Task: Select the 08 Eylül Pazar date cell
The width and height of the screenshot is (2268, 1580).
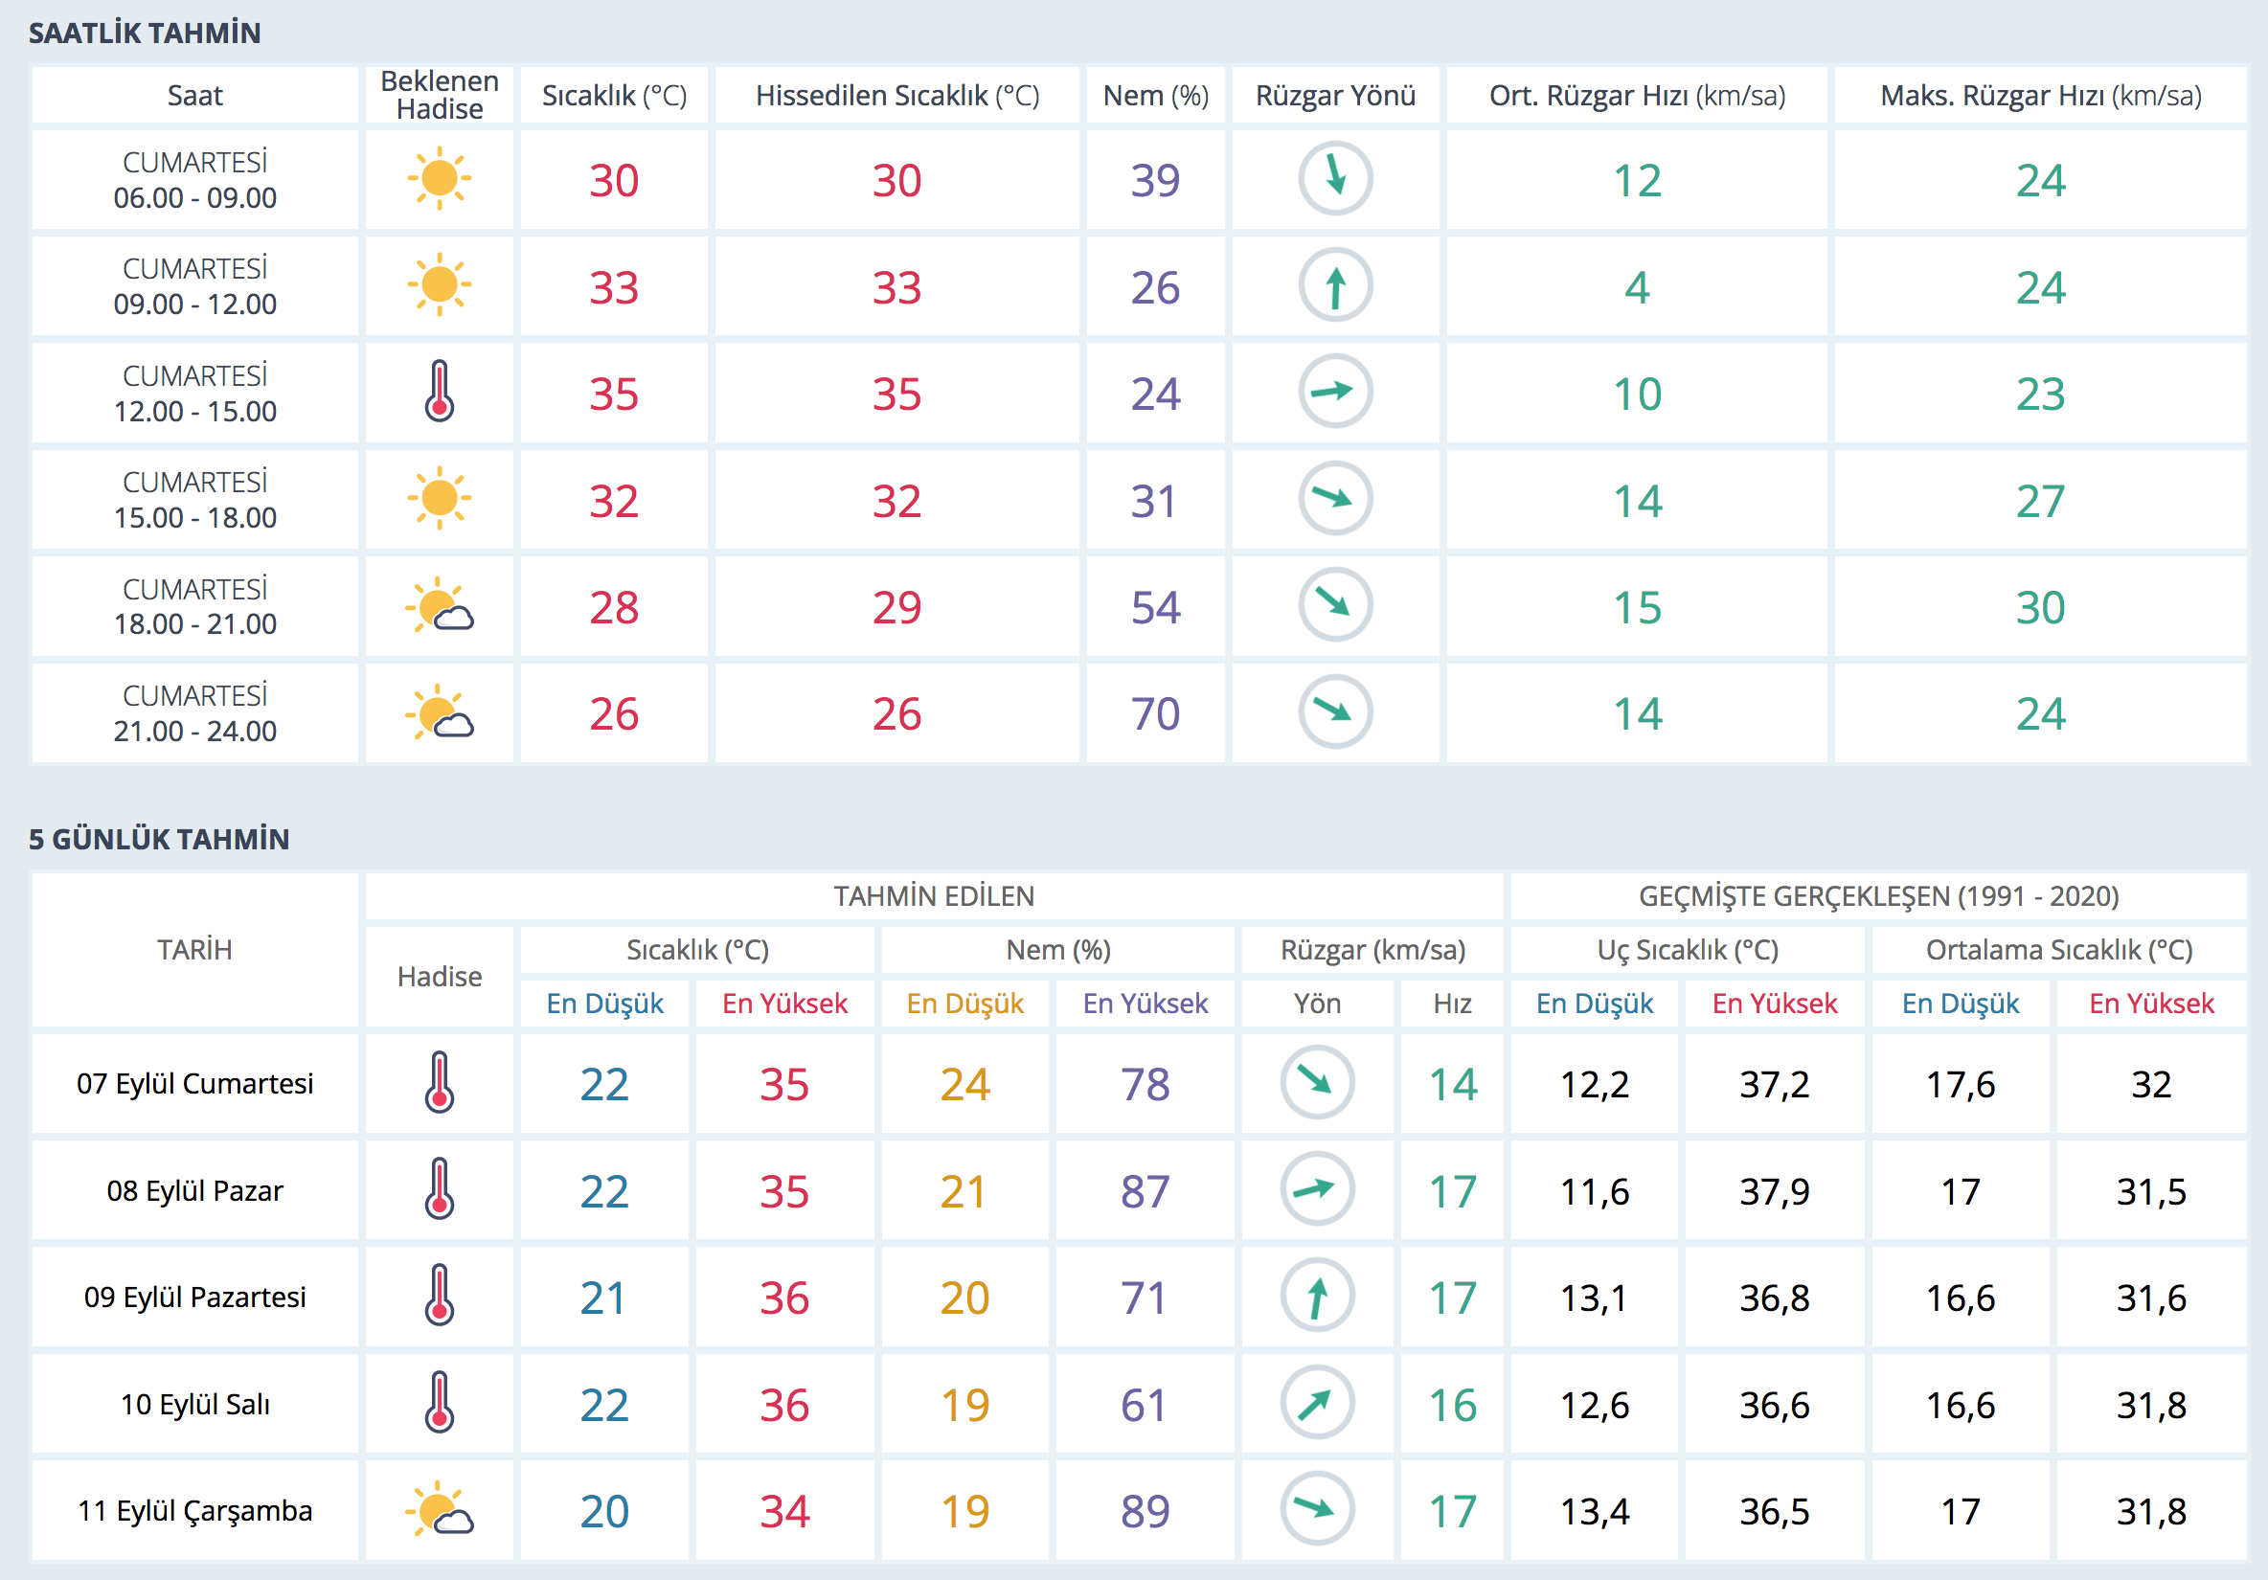Action: click(x=194, y=1190)
